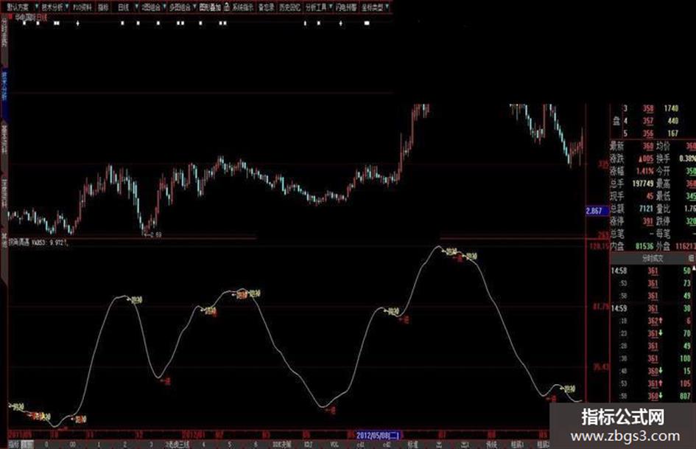Click the 总手 value 197749

tap(642, 183)
